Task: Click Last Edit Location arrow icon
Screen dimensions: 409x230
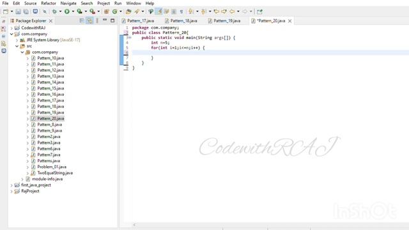Action: (216, 11)
